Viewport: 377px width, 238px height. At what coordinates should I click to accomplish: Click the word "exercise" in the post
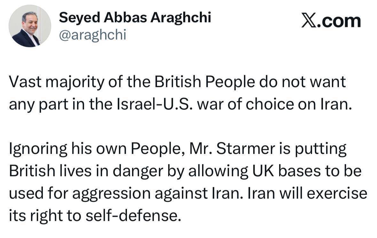[341, 194]
